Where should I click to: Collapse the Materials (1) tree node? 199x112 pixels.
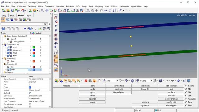pos(2,58)
